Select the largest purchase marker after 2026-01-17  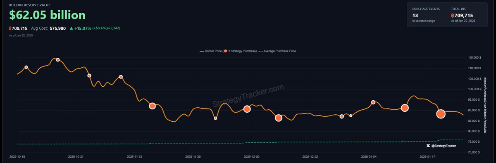click(441, 114)
